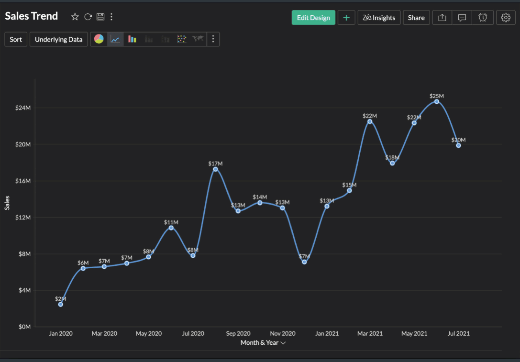Screen dimensions: 520x362
Task: Expand the Month & Year dropdown
Action: (282, 342)
